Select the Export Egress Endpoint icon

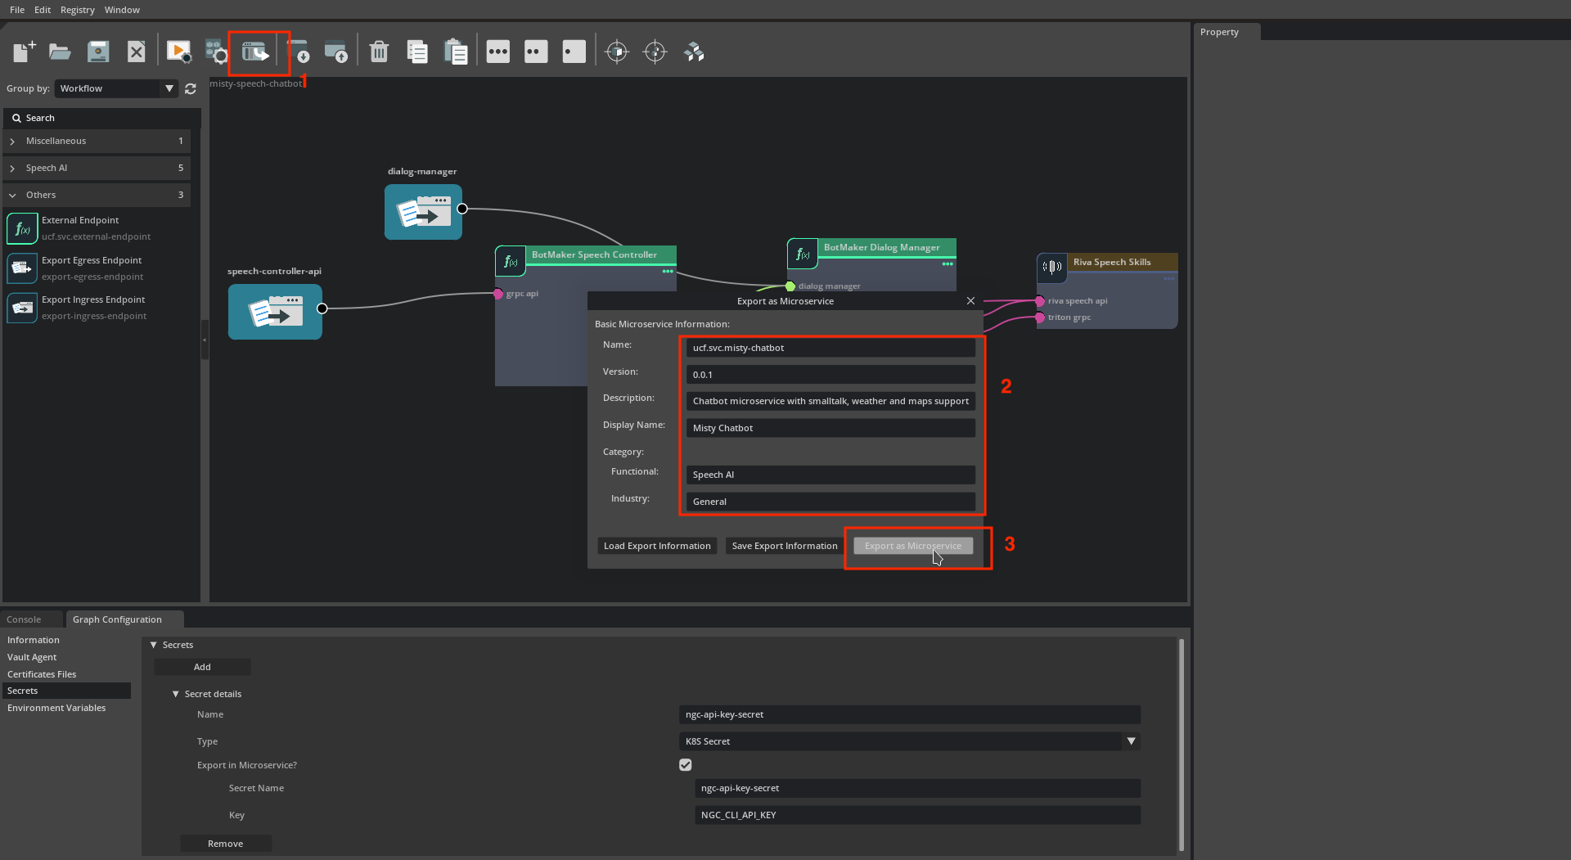[x=22, y=268]
